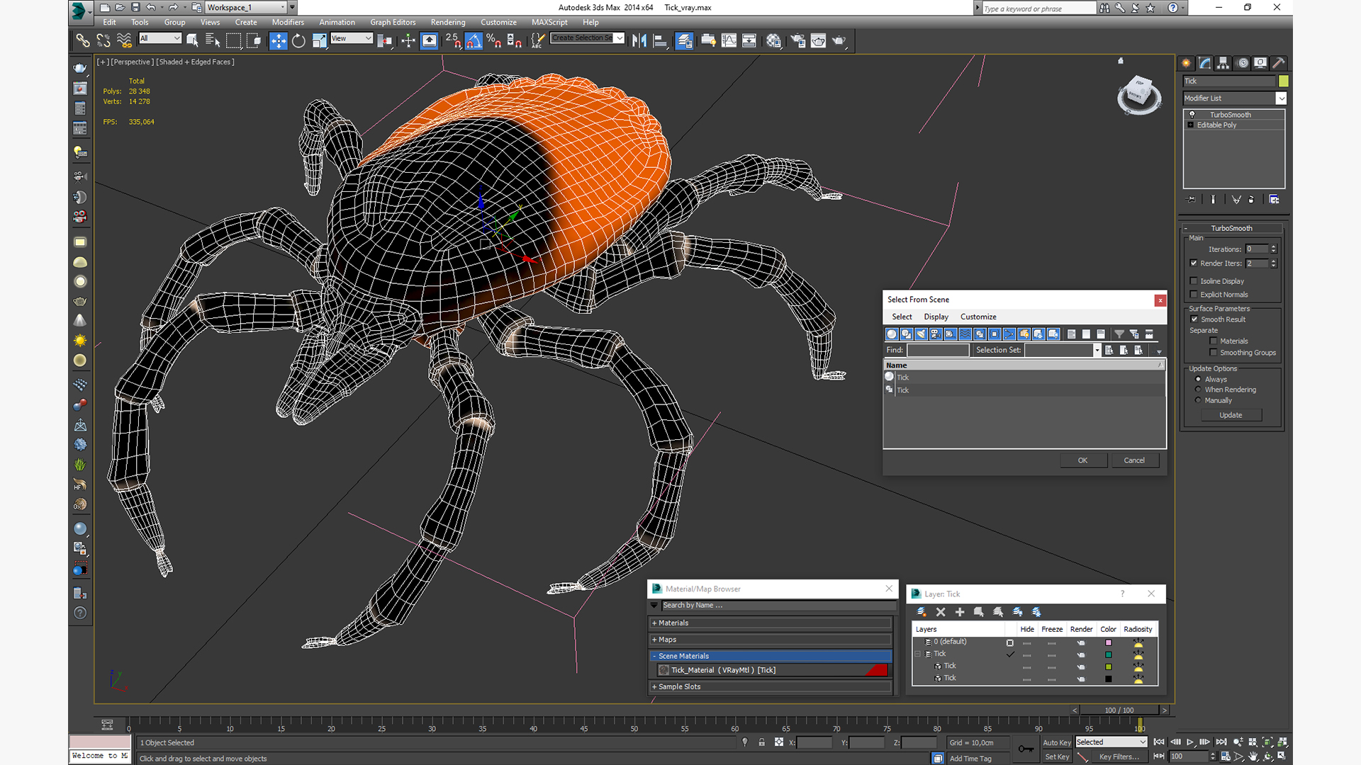The image size is (1361, 765).
Task: Select the Manually update option
Action: pyautogui.click(x=1199, y=401)
